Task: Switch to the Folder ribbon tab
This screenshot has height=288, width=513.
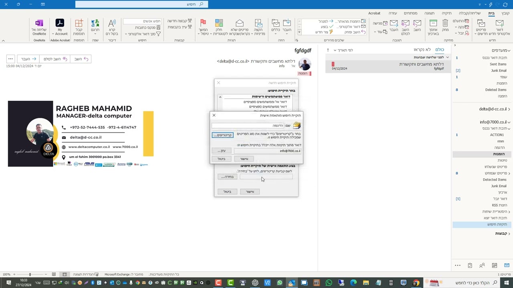Action: tap(446, 13)
